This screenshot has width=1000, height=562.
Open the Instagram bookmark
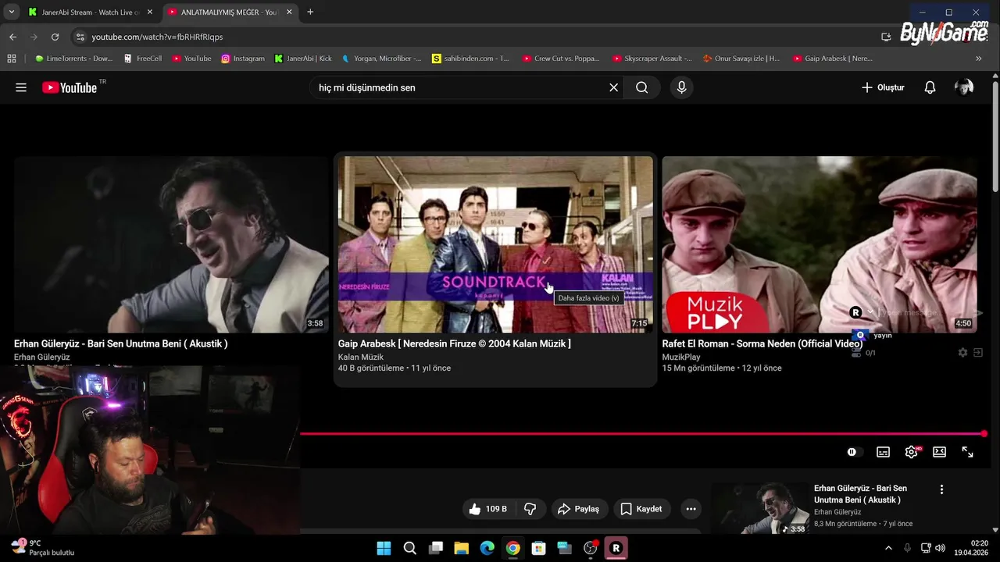tap(242, 59)
